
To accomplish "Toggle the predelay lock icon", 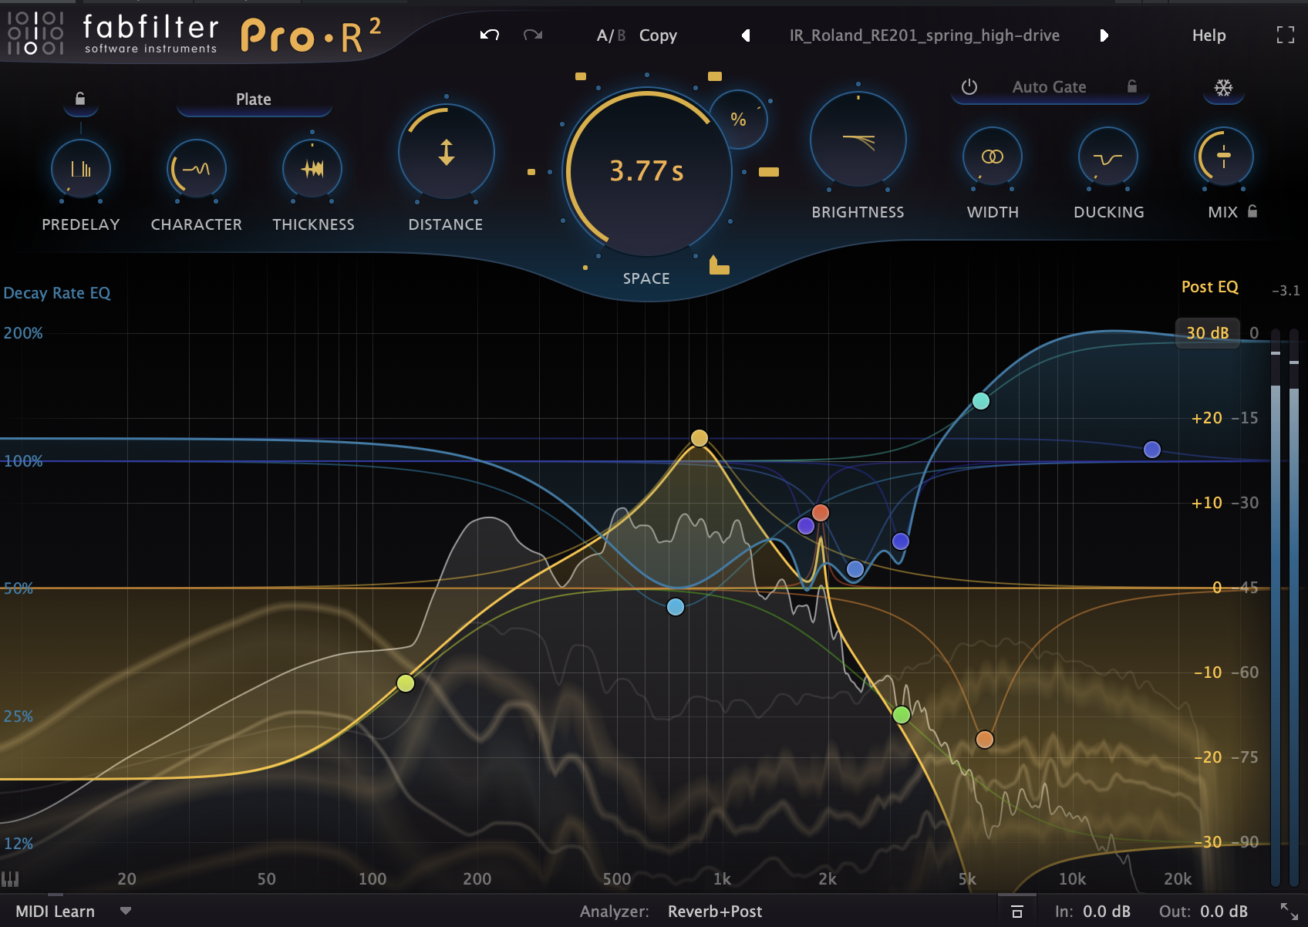I will 80,98.
